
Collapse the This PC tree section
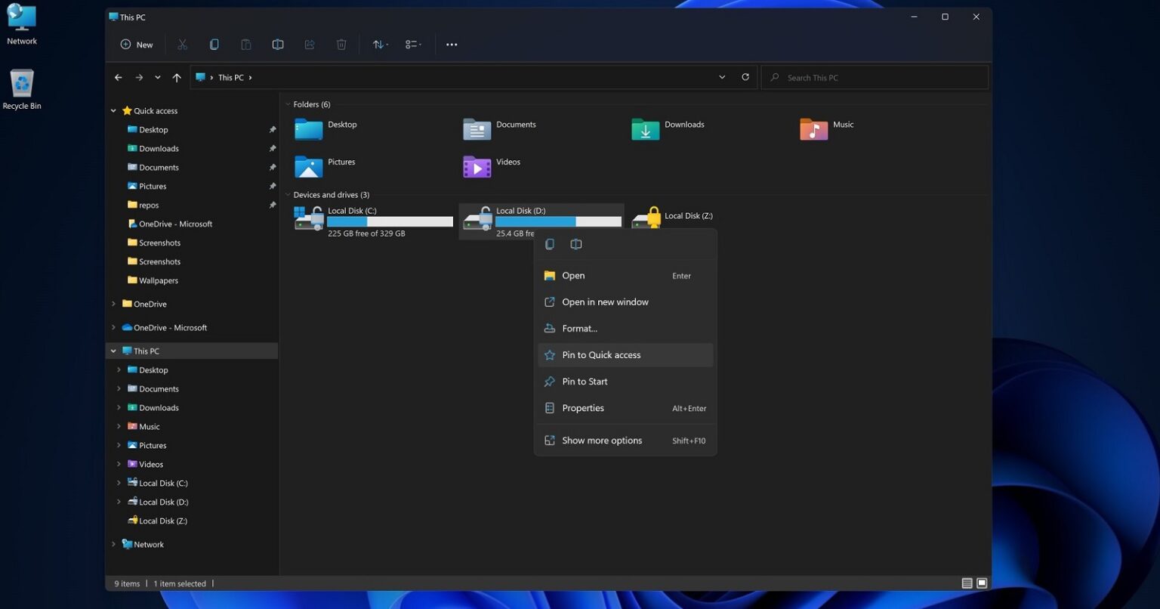coord(113,350)
